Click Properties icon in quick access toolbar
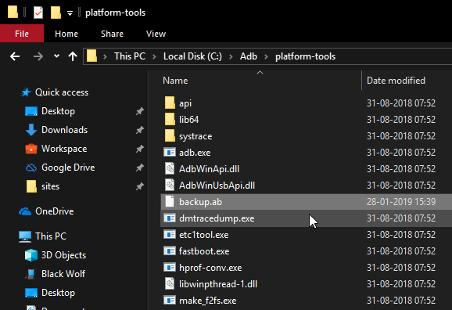The image size is (452, 310). pyautogui.click(x=38, y=13)
